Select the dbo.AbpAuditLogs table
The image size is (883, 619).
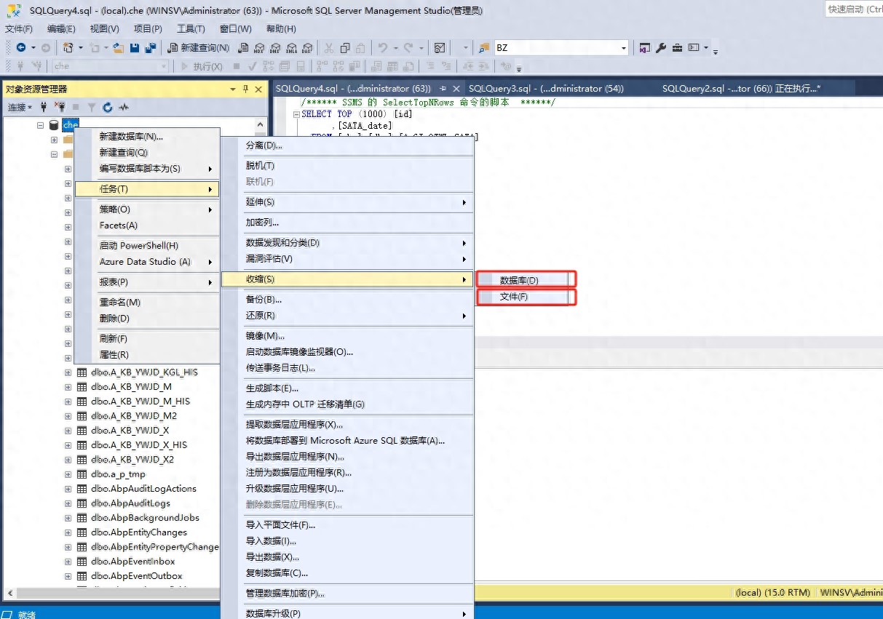130,503
